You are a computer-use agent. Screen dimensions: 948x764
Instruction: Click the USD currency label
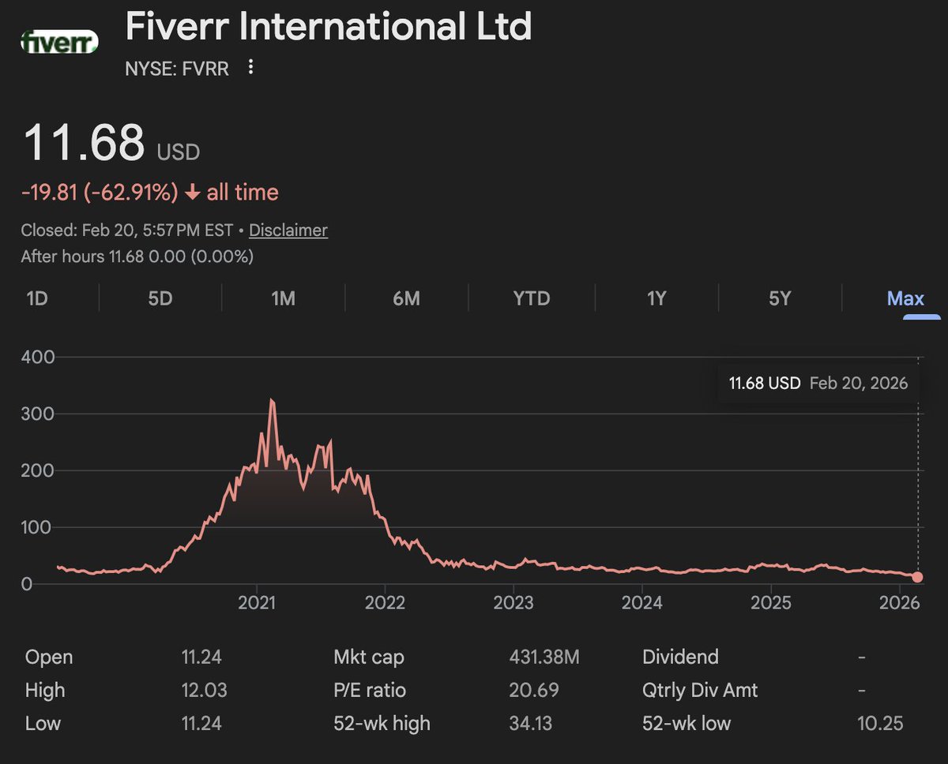click(x=179, y=152)
